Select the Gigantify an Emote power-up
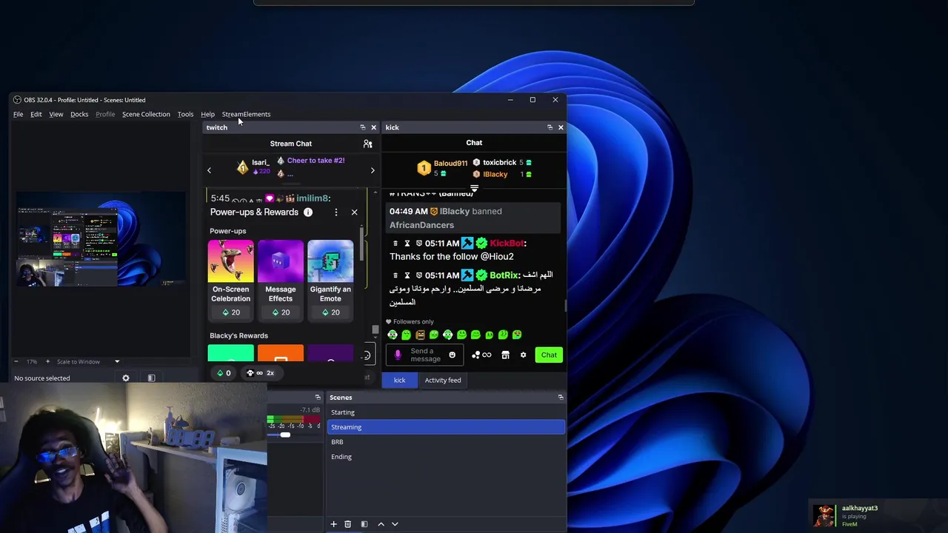 (330, 280)
